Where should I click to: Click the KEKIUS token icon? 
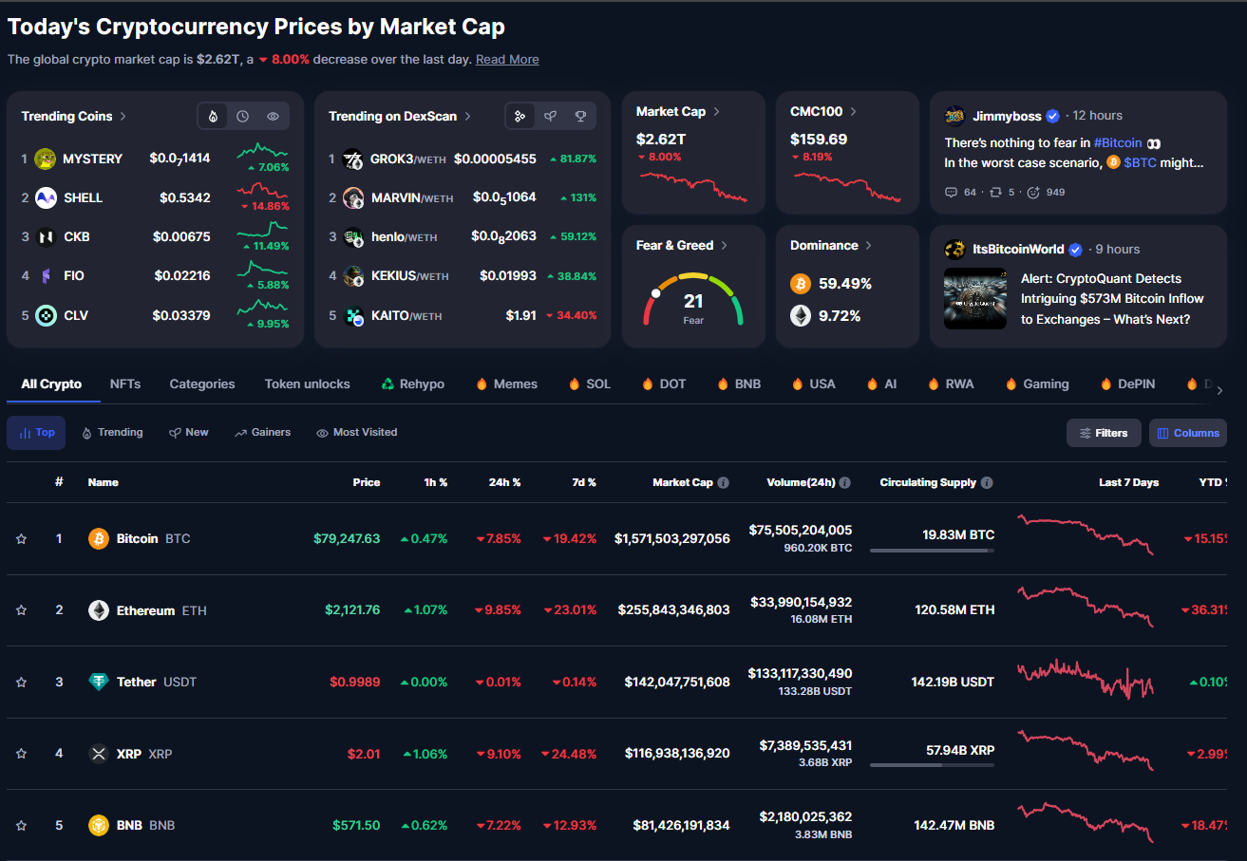click(353, 276)
